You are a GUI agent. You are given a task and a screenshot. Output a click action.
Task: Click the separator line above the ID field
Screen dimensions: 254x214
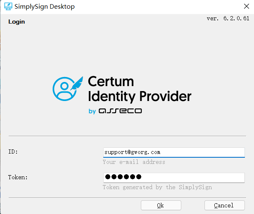(127, 136)
